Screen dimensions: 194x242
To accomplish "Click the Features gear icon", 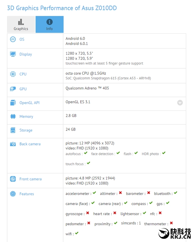I will pos(13,194).
